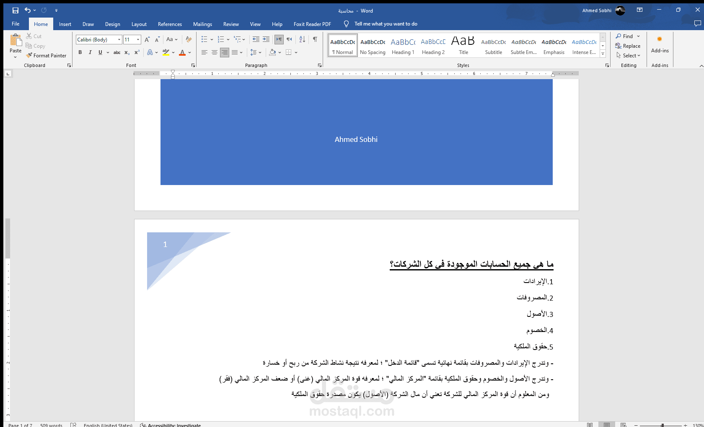This screenshot has width=704, height=427.
Task: Switch to Read Mode view in status bar
Action: click(x=590, y=424)
